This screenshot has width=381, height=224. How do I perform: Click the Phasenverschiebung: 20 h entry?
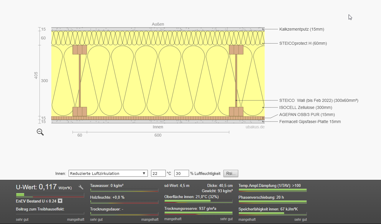261,197
